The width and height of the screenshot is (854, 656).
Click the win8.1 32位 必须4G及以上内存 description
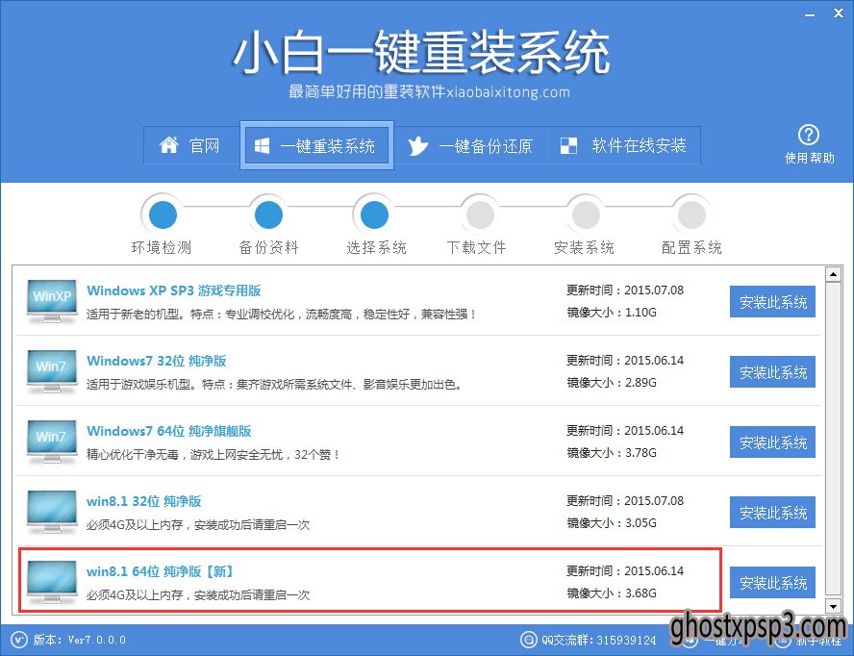tap(198, 525)
